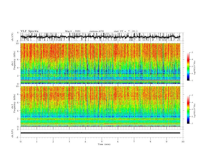The height and width of the screenshot is (159, 206).
Task: Click the ch.2 "Frequency (kHz)" axis label
Action: point(15,103)
